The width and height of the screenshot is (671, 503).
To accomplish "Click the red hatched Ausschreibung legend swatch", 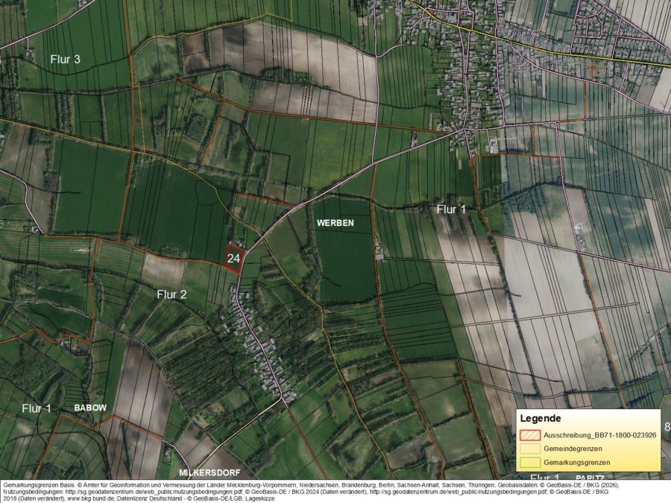I will (529, 434).
